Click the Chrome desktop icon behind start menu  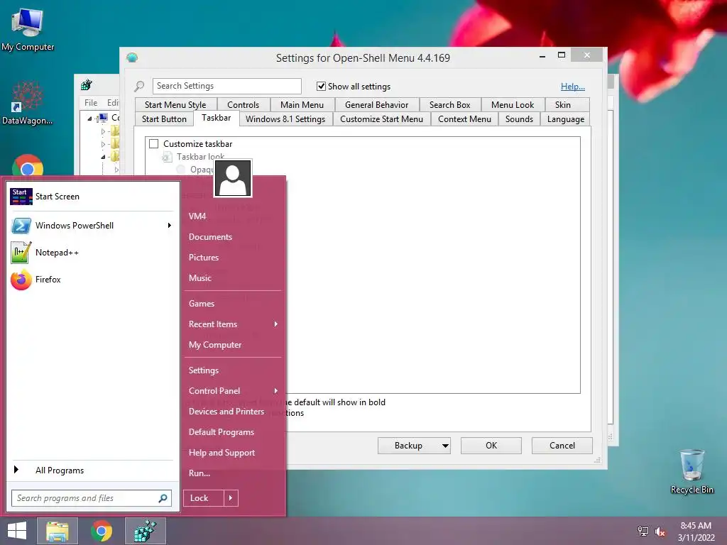coord(28,165)
